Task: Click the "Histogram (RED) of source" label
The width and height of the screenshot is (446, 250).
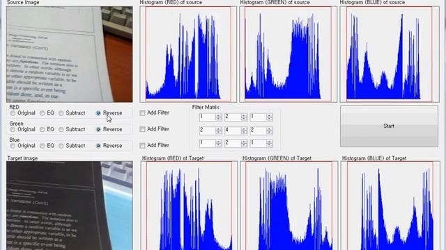Action: [171, 3]
